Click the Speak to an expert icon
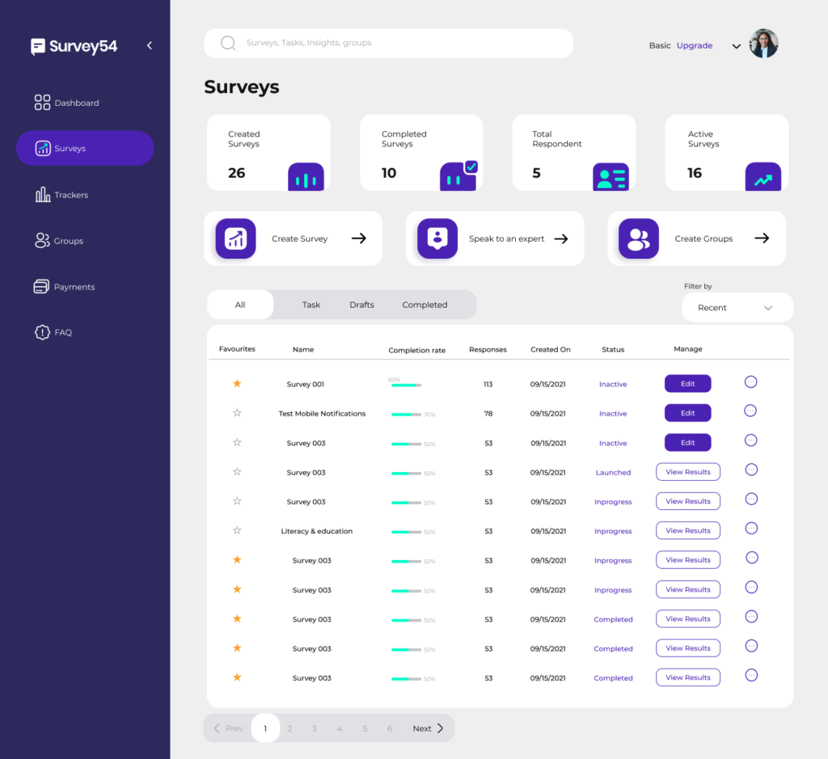Image resolution: width=828 pixels, height=759 pixels. pyautogui.click(x=437, y=238)
